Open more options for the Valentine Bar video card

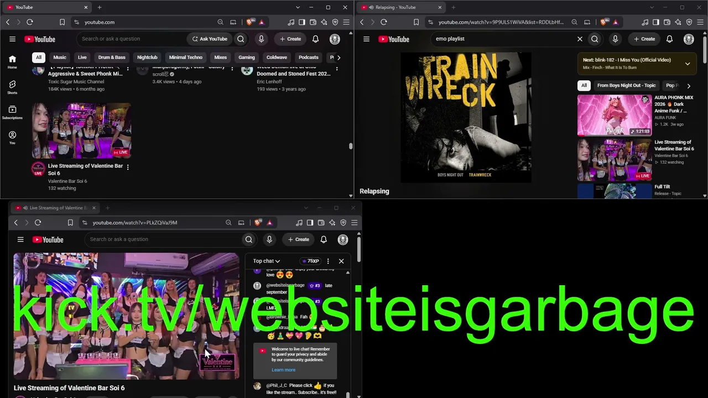click(x=128, y=167)
